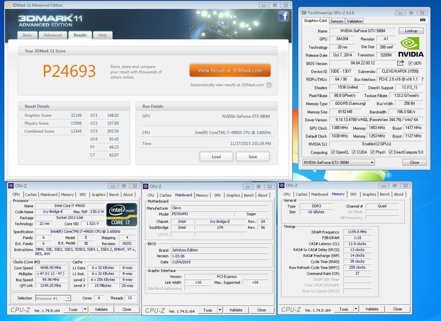
Task: Click the BIOS Version field 84.04.22.00.12
Action: click(363, 63)
